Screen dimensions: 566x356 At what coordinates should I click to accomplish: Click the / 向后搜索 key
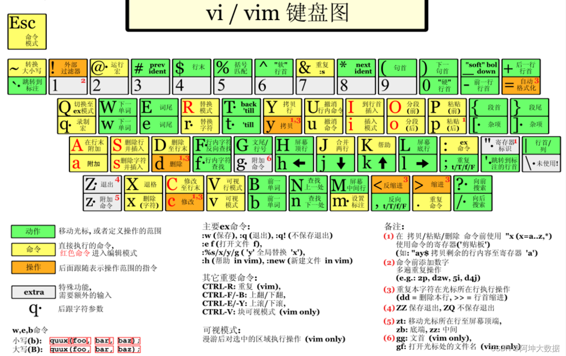pyautogui.click(x=473, y=202)
